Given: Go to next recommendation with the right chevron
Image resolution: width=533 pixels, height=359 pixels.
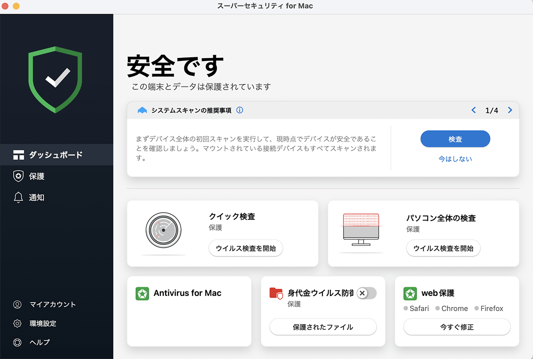Looking at the screenshot, I should (x=510, y=110).
